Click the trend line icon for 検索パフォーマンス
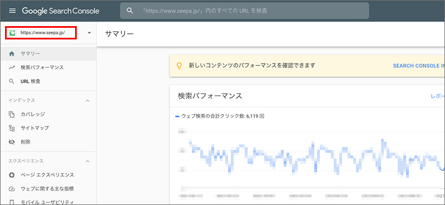Screen dimensions: 445x205 pos(12,68)
